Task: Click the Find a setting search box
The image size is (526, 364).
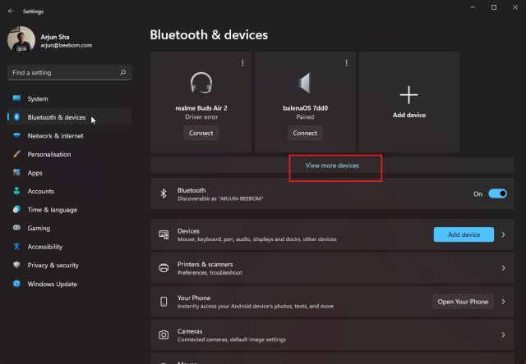Action: tap(69, 73)
